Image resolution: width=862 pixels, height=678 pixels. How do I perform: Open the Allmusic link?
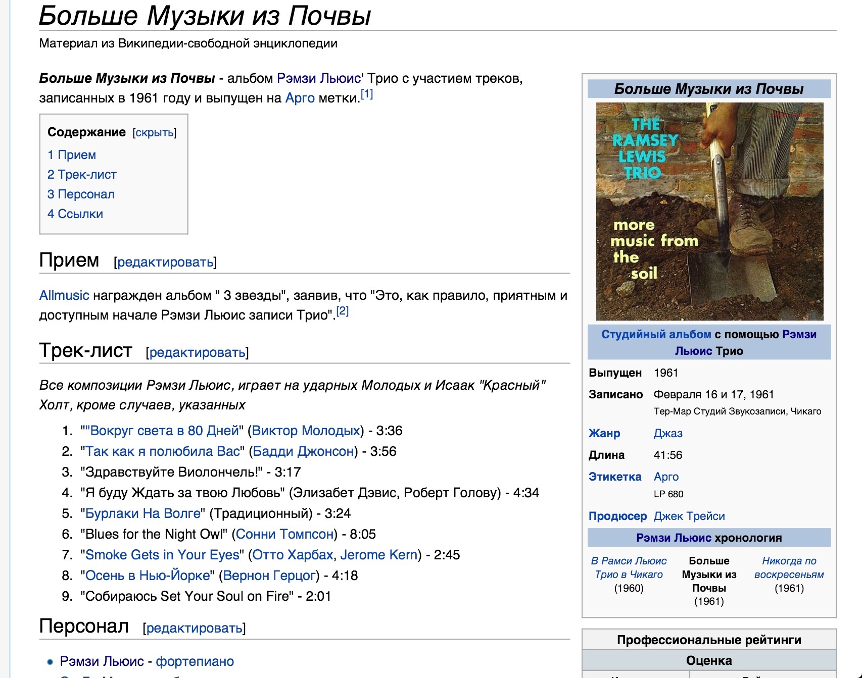pos(64,295)
